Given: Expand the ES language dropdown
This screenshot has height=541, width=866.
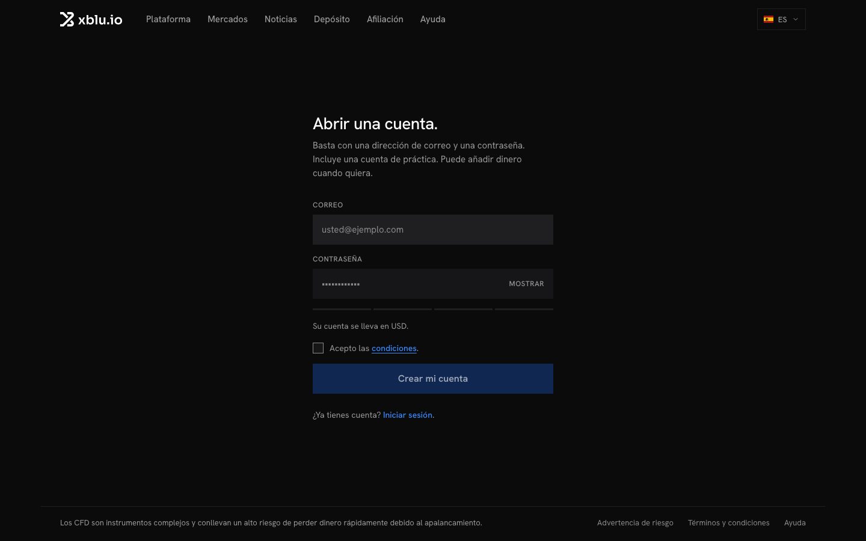Looking at the screenshot, I should point(781,19).
